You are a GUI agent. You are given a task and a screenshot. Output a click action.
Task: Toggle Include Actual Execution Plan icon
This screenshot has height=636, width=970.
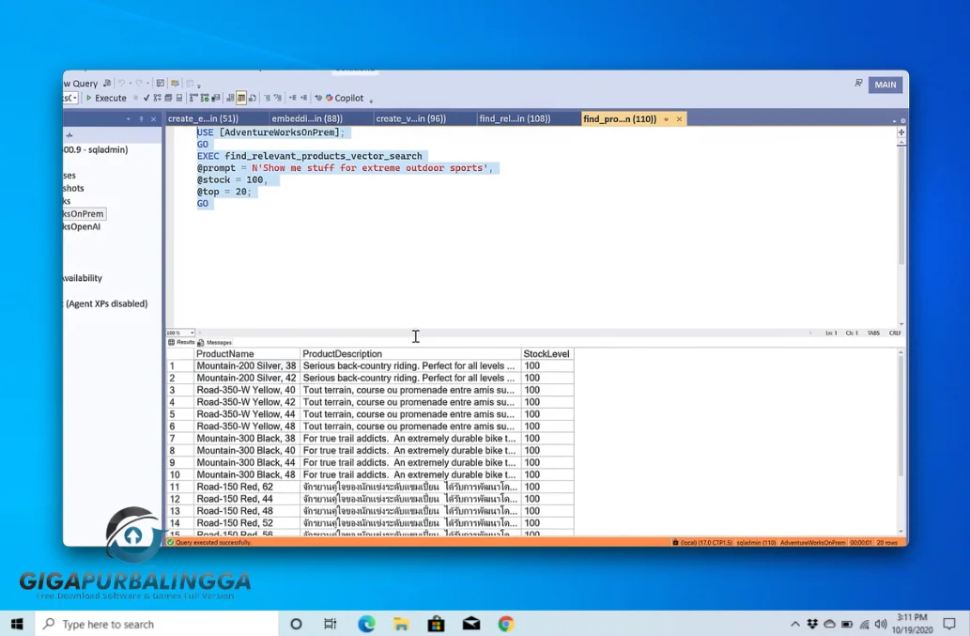click(x=193, y=98)
